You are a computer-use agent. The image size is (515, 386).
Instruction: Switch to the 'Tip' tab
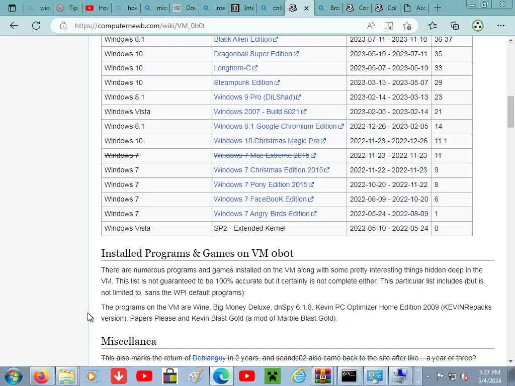point(67,8)
